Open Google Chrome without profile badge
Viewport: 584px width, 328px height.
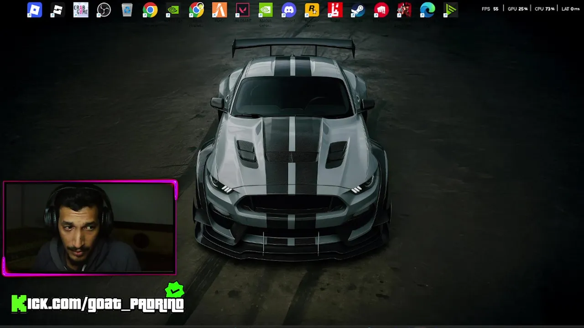150,10
